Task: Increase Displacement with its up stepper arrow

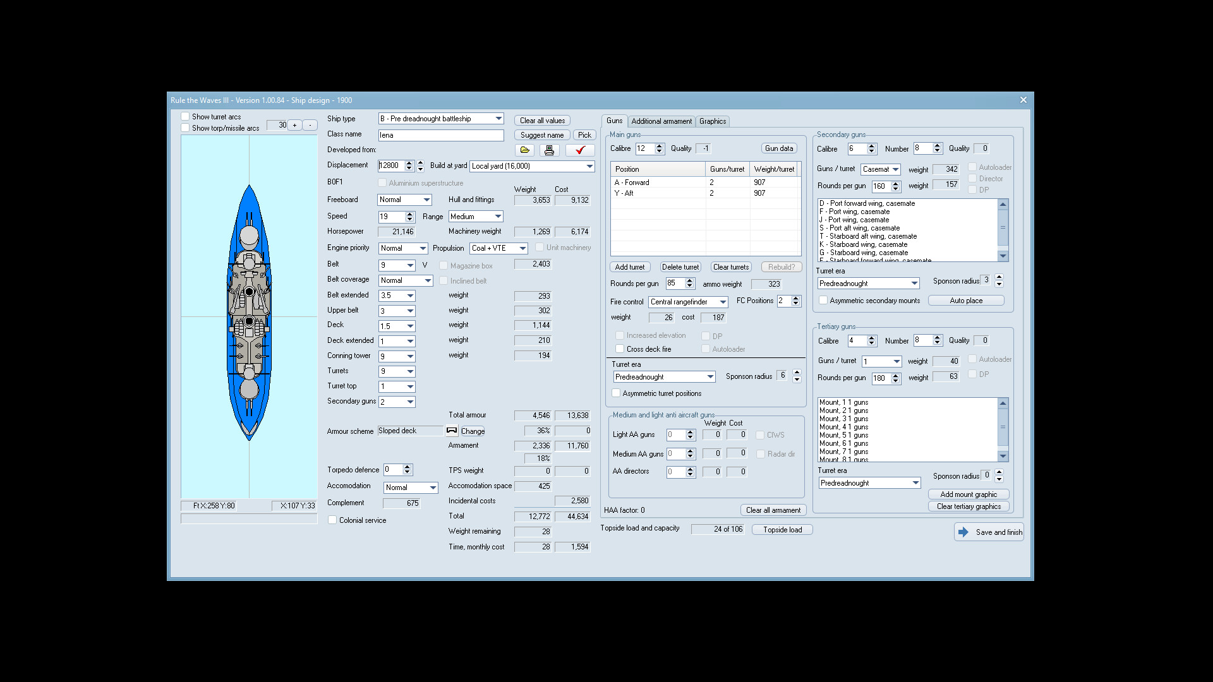Action: pyautogui.click(x=409, y=163)
